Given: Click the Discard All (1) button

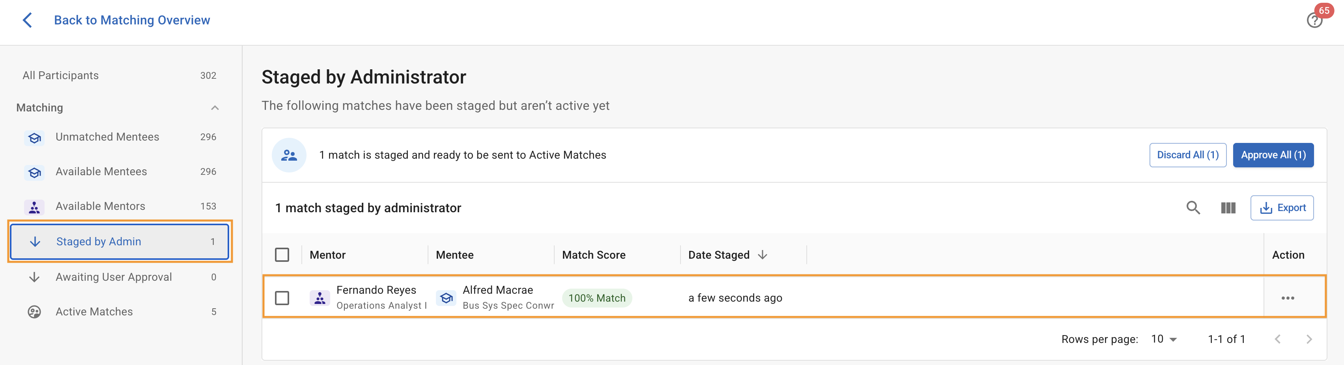Looking at the screenshot, I should (1187, 155).
